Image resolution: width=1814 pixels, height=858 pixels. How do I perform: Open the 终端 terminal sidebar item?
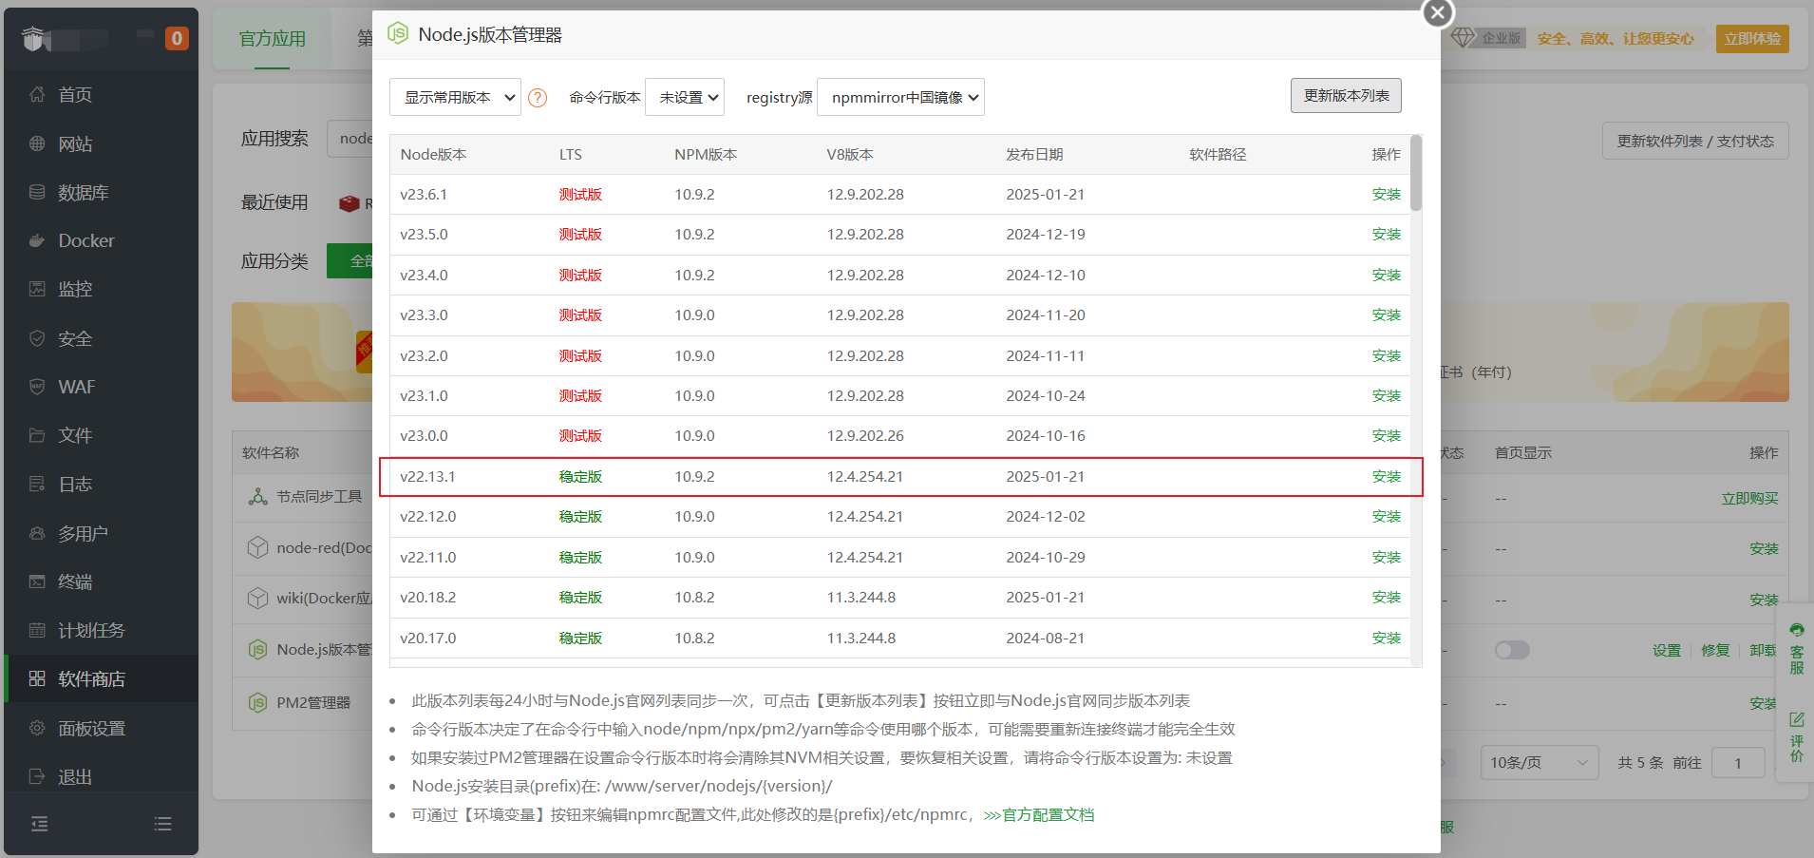101,582
